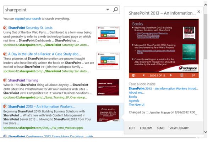Viewport: 213px width, 143px height.
Task: Jump to the 'Agenda' section link
Action: [x=134, y=101]
